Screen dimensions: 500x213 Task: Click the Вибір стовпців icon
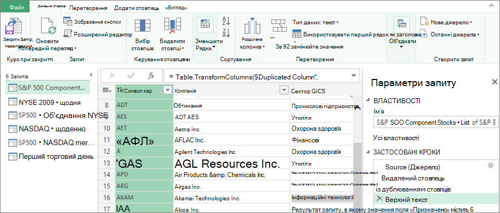[x=142, y=26]
